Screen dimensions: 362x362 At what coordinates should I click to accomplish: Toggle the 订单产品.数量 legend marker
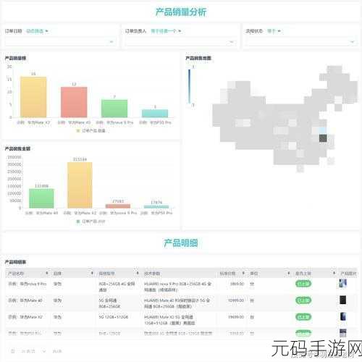78,130
